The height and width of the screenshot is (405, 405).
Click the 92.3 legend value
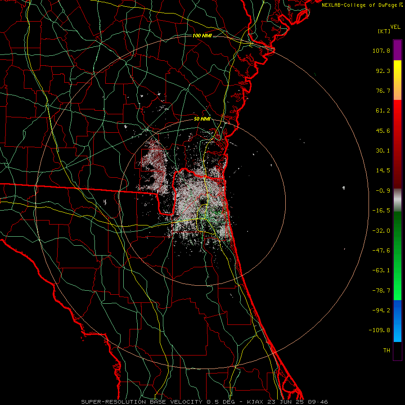(383, 71)
